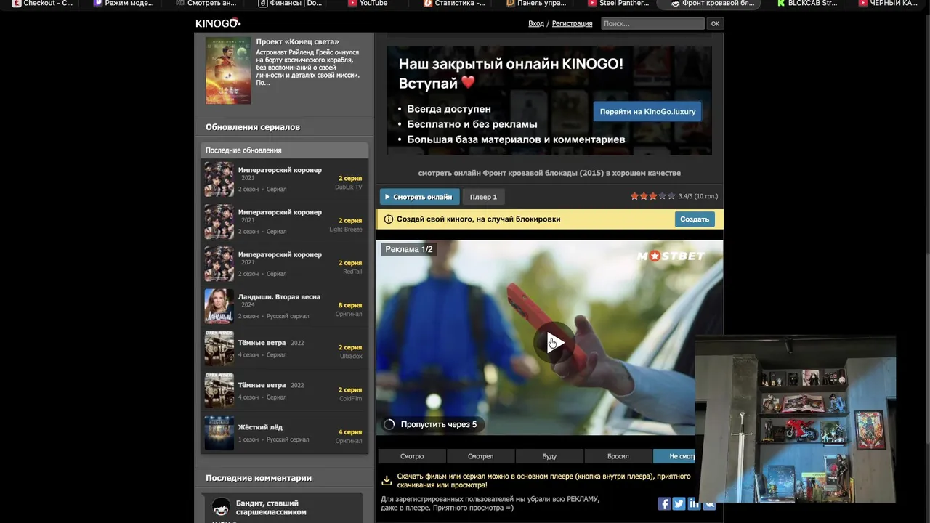
Task: Click avatar beside 'Бандит, ставший старшеклассником'
Action: [221, 507]
